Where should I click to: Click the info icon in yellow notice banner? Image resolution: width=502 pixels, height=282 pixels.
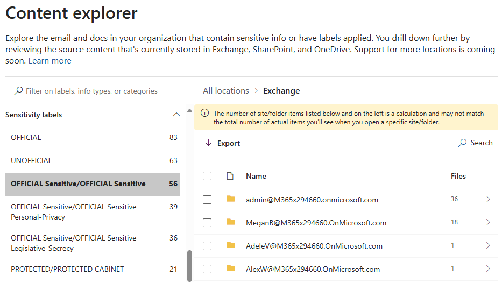[x=204, y=113]
